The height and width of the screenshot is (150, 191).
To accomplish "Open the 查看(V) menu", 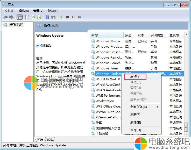I will click(x=38, y=11).
